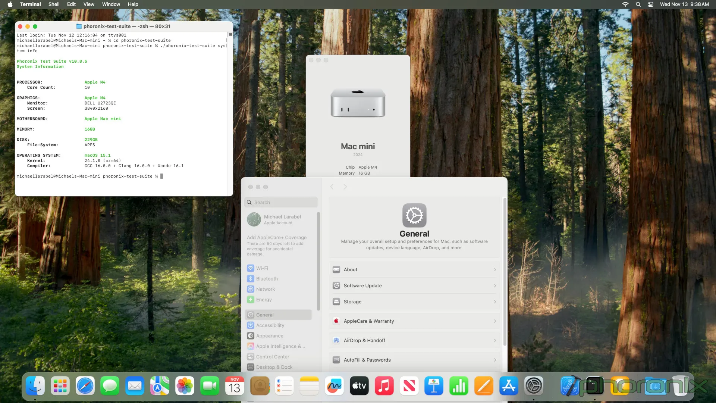Screen dimensions: 716x403
Task: Expand the About row chevron
Action: click(x=494, y=269)
